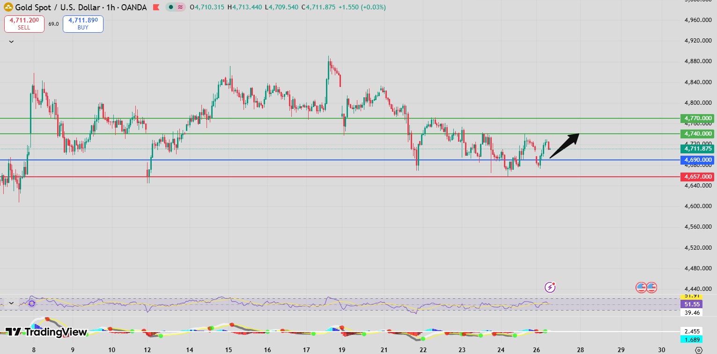The width and height of the screenshot is (717, 354).
Task: Click the second US flag economic event
Action: [x=651, y=288]
